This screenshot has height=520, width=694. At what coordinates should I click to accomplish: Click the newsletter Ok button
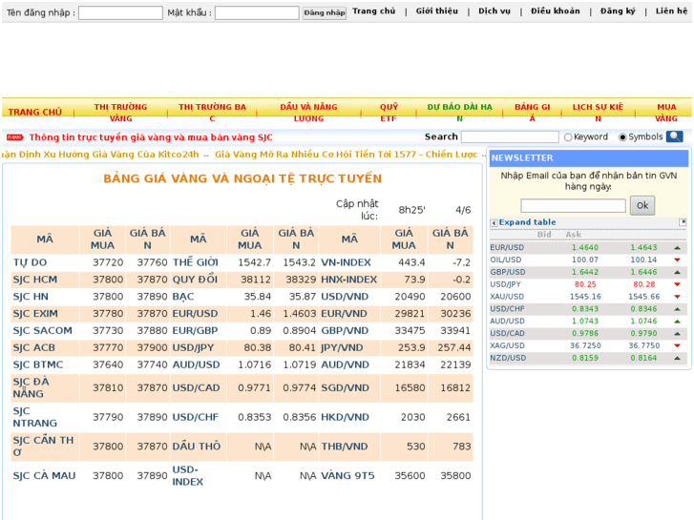click(x=642, y=205)
